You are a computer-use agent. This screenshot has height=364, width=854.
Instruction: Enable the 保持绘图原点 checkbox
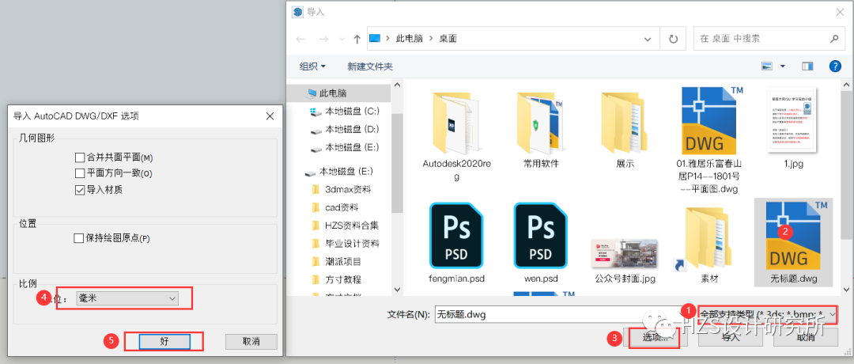(x=78, y=238)
